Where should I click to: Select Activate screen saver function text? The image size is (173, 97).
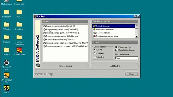(x=105, y=29)
